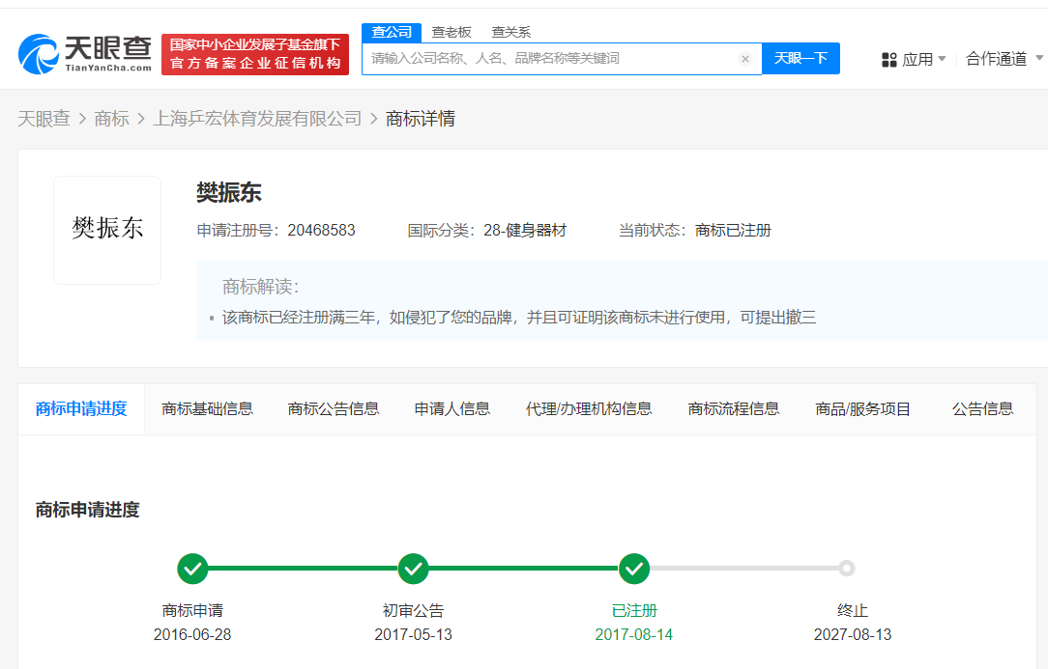
Task: Open the 应用 apps grid icon
Action: pos(888,58)
